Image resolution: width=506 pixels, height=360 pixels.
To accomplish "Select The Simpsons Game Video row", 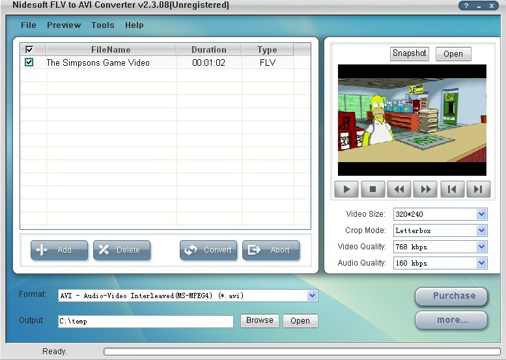I will coord(165,62).
